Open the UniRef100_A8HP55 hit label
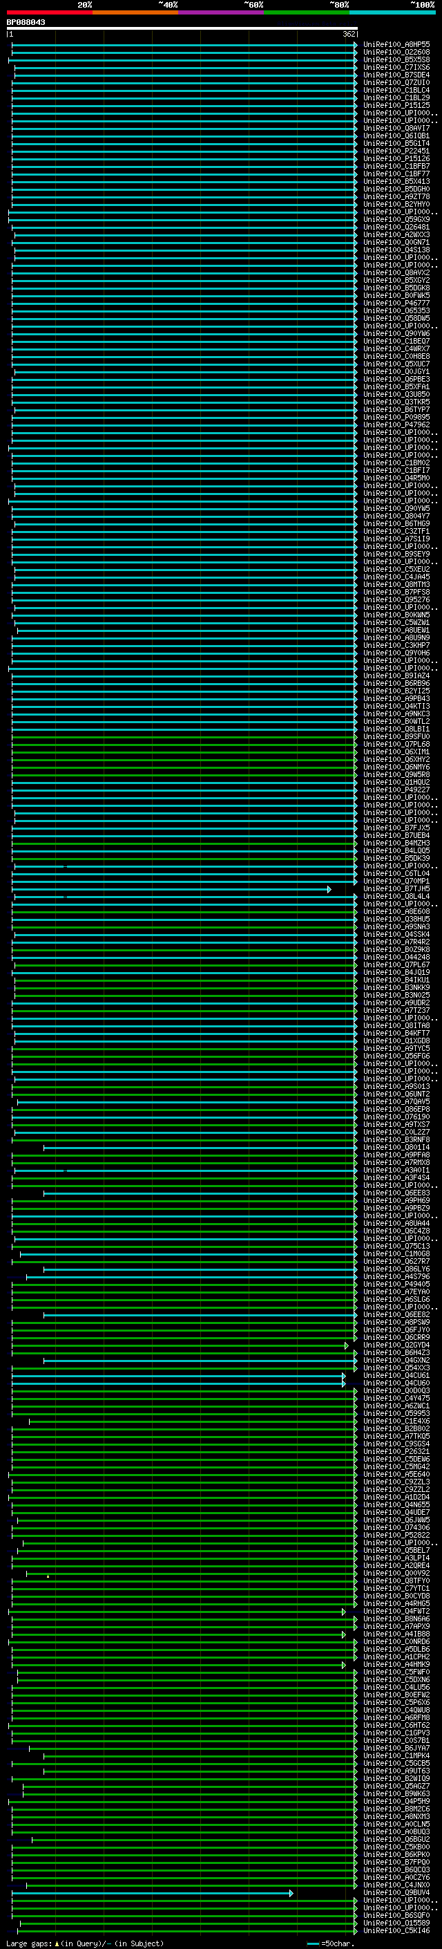The image size is (442, 1949). [x=396, y=45]
